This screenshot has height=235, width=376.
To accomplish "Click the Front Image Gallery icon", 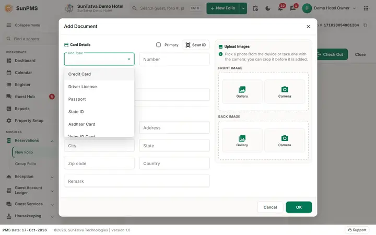I will tap(242, 89).
